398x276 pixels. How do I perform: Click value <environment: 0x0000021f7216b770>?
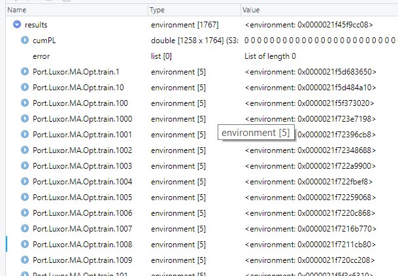310,229
